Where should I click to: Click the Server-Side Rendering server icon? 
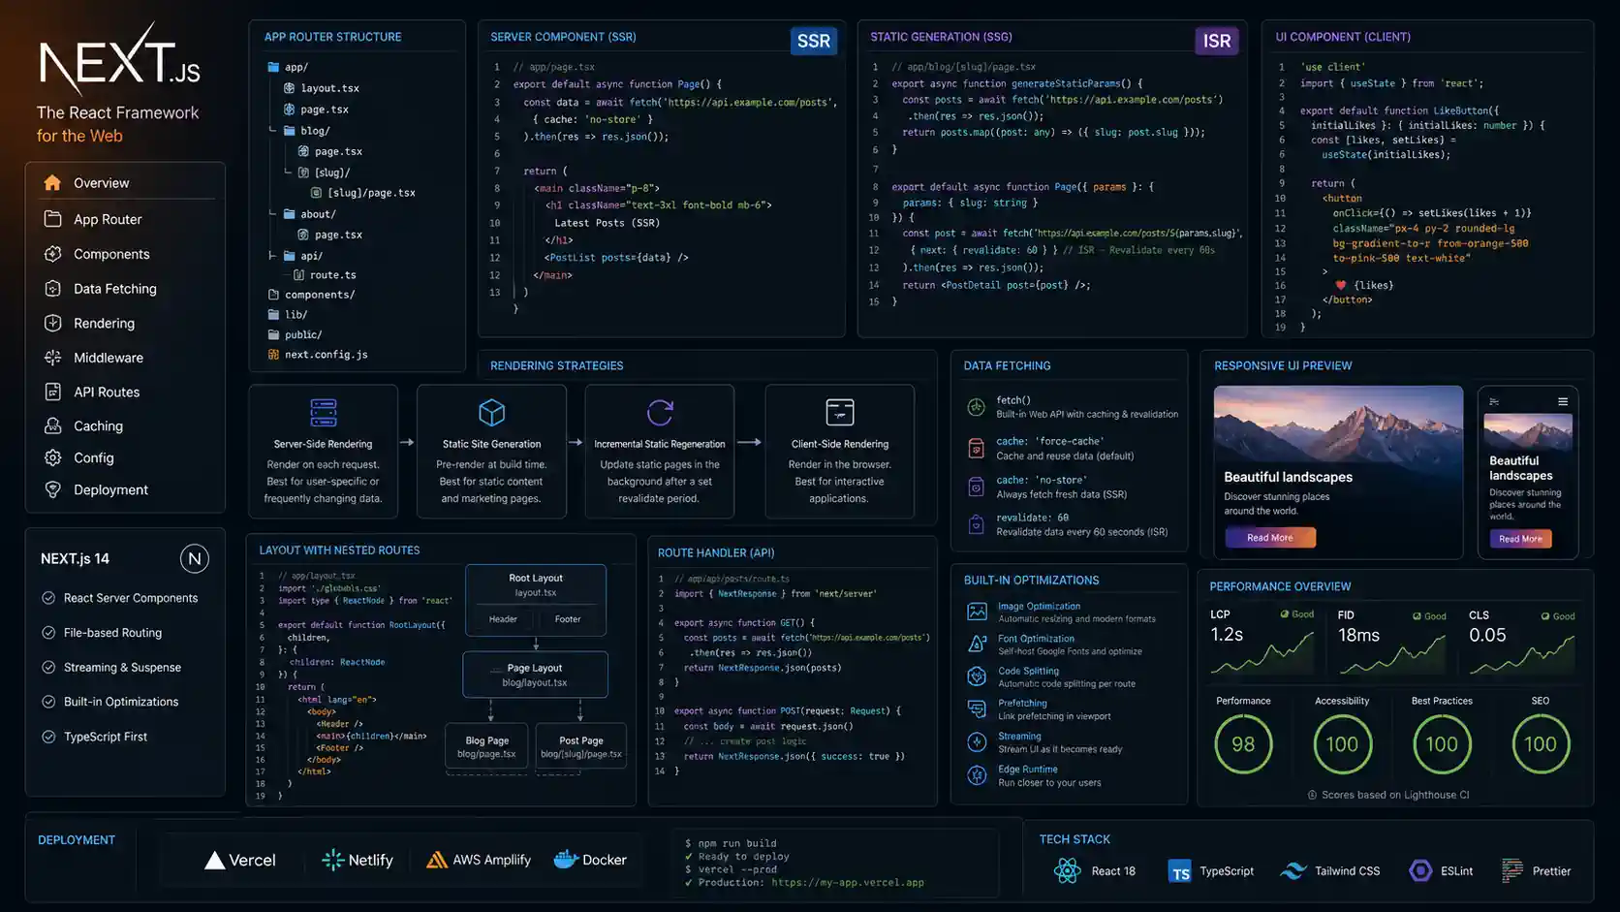pos(324,412)
